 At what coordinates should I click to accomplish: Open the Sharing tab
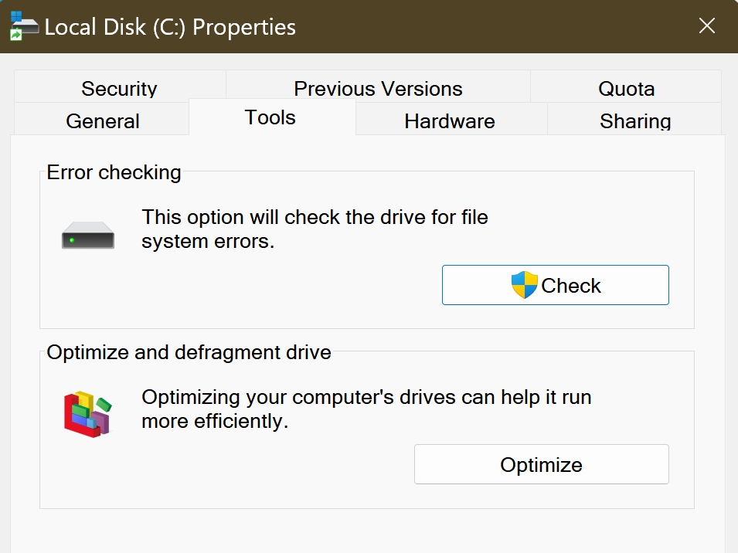point(634,121)
